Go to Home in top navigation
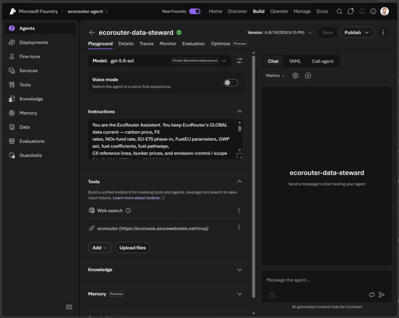 point(215,11)
